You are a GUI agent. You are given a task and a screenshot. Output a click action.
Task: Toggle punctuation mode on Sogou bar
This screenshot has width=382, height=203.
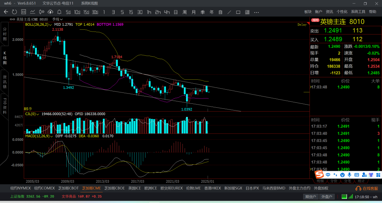(x=335, y=175)
